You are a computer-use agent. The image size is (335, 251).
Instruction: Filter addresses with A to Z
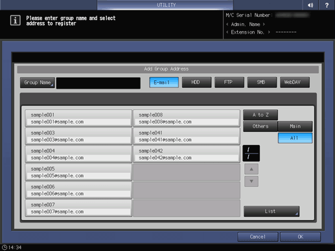(260, 115)
